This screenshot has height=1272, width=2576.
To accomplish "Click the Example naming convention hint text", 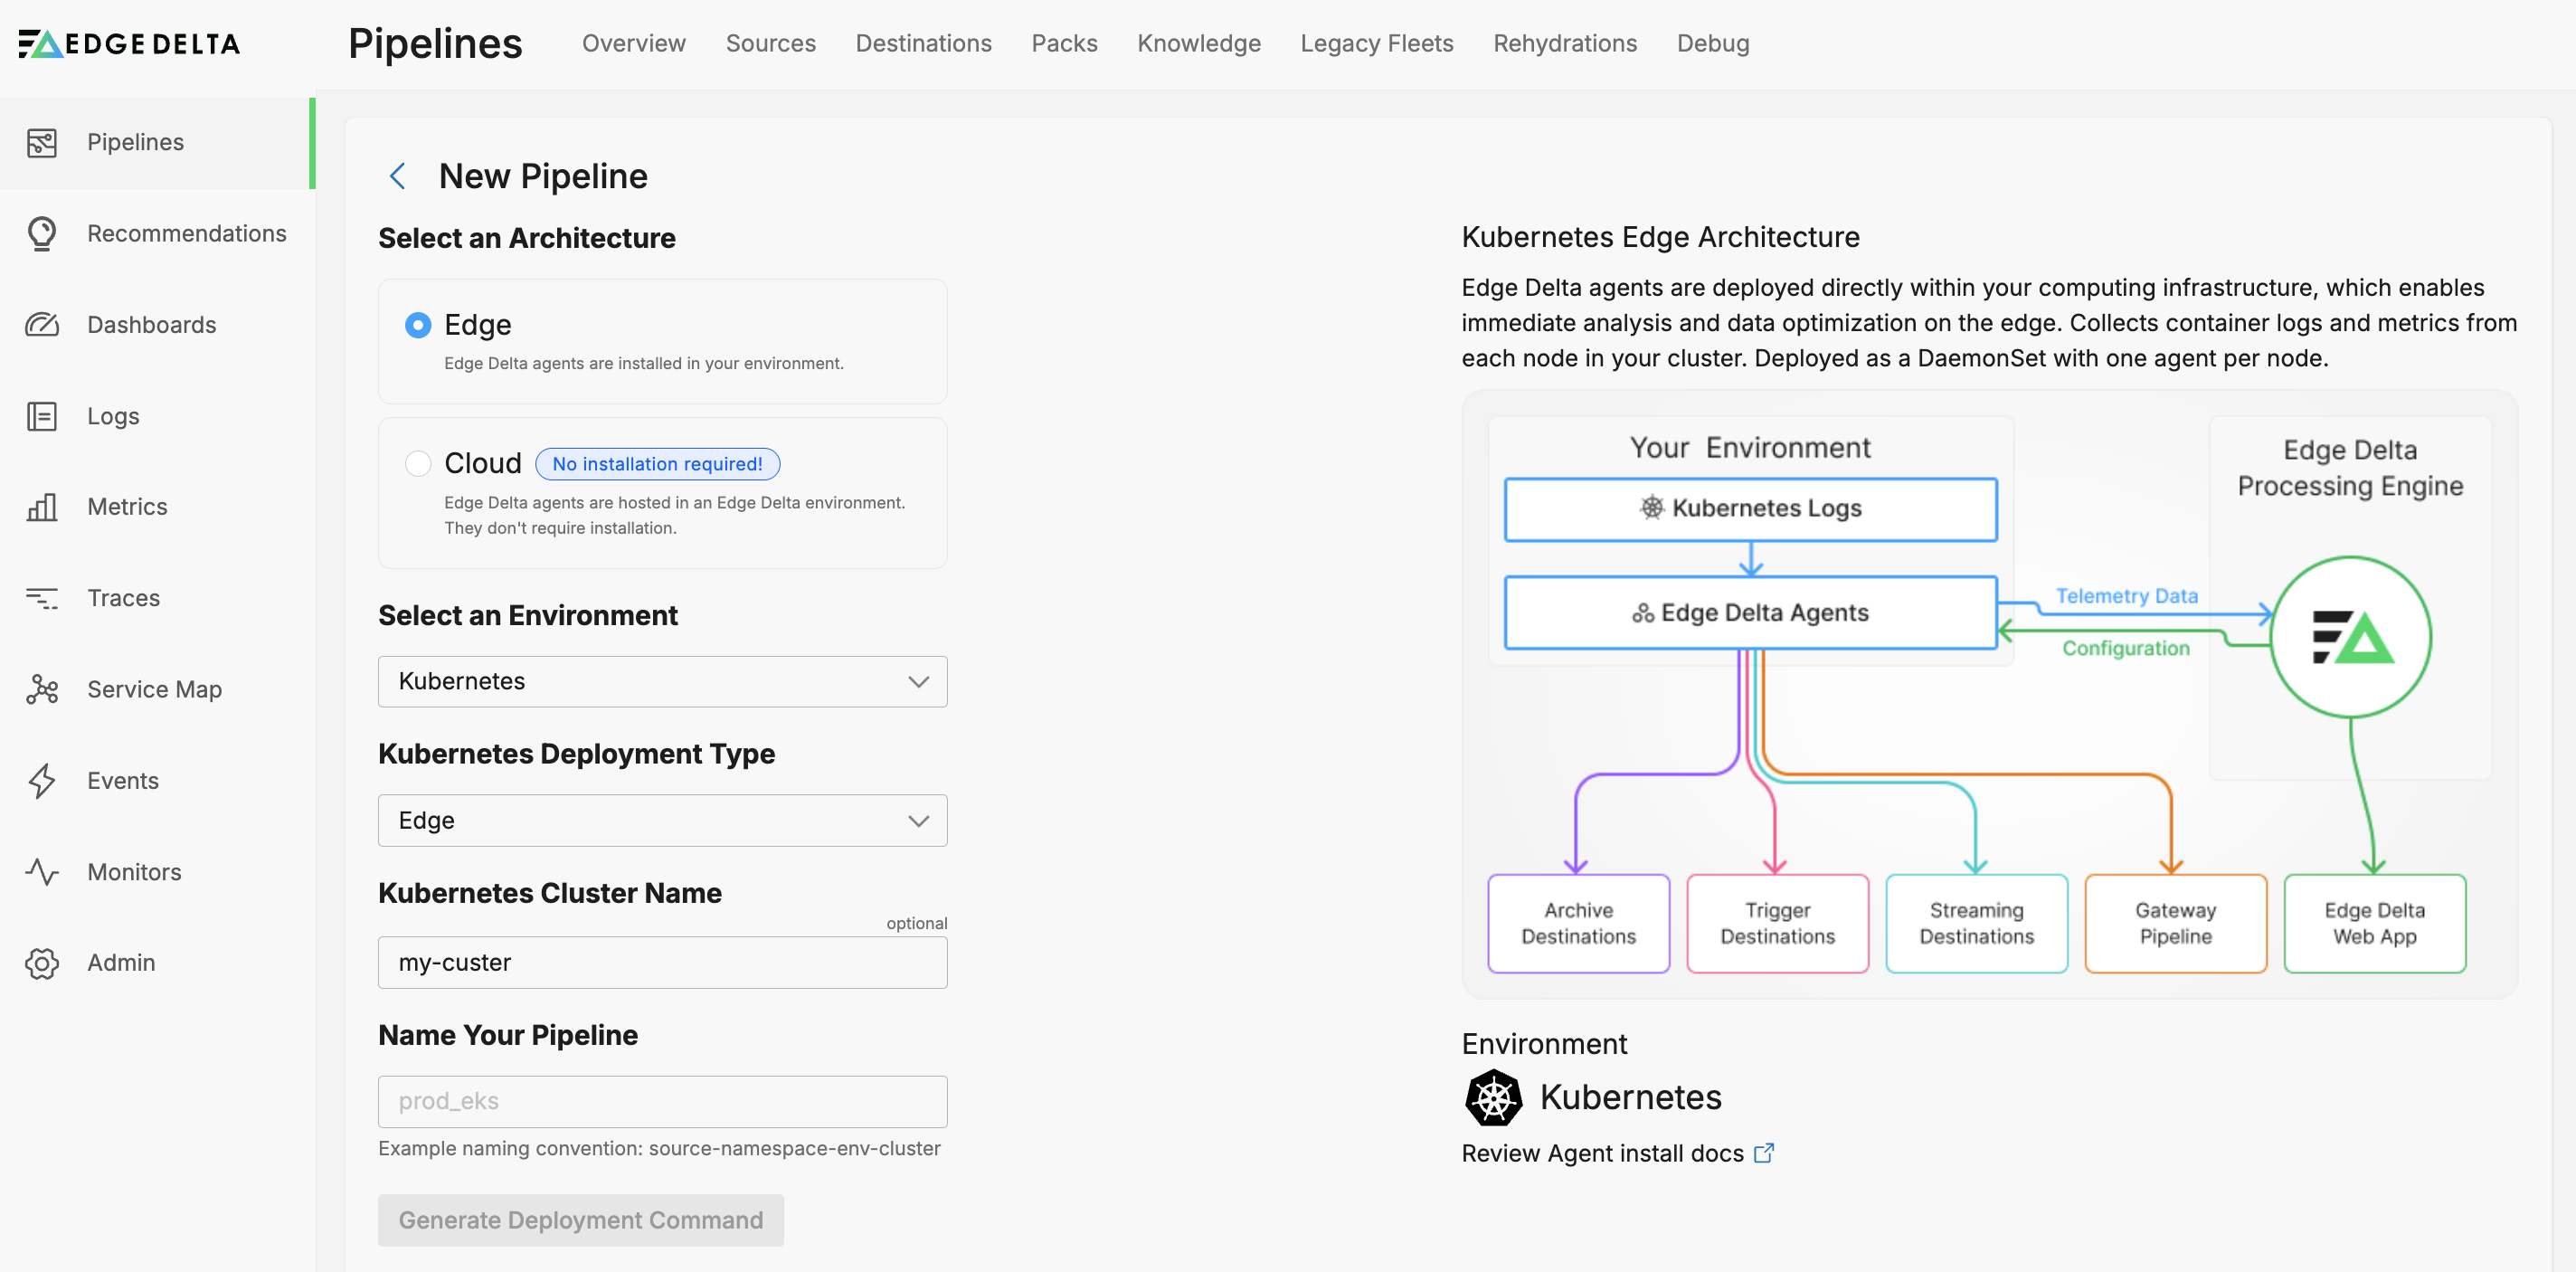I will (659, 1148).
